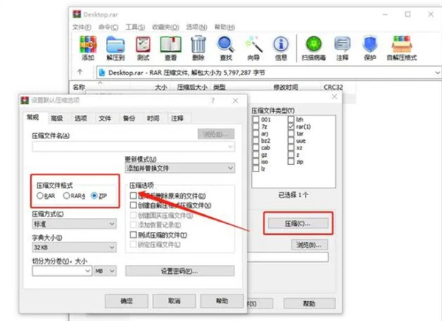Expand the 字典大小 dropdown showing 32 KB
The height and width of the screenshot is (321, 442).
[x=73, y=247]
